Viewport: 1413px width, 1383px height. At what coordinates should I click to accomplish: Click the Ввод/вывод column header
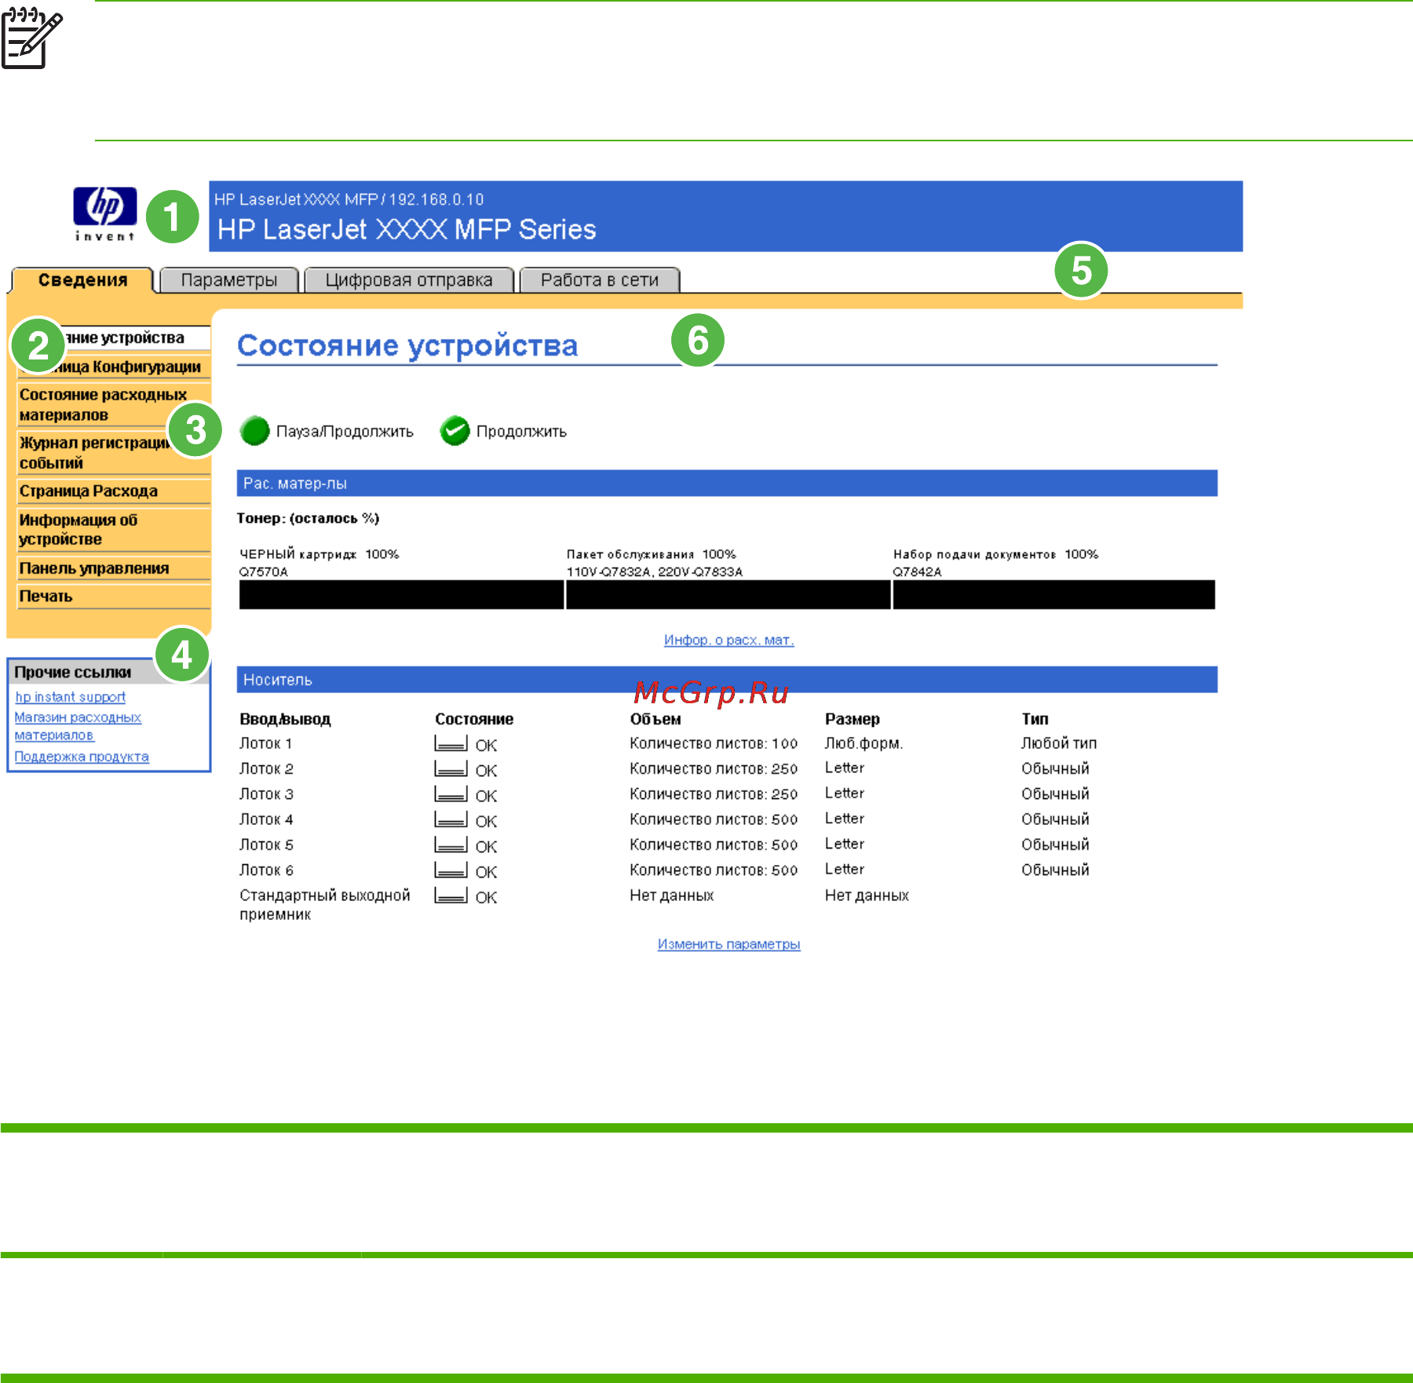pos(285,719)
